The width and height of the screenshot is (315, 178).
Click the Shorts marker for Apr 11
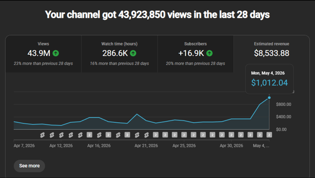(52, 135)
